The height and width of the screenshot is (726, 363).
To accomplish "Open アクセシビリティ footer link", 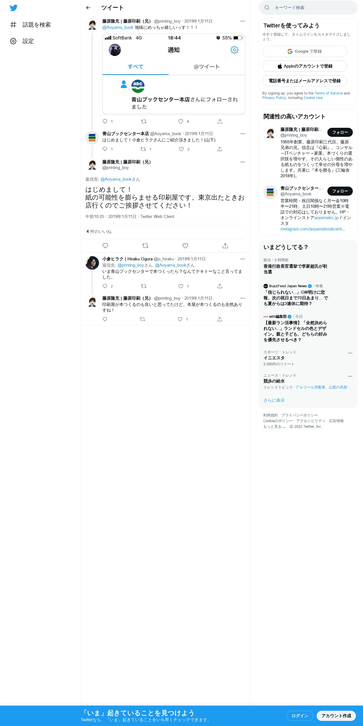I will tap(311, 421).
